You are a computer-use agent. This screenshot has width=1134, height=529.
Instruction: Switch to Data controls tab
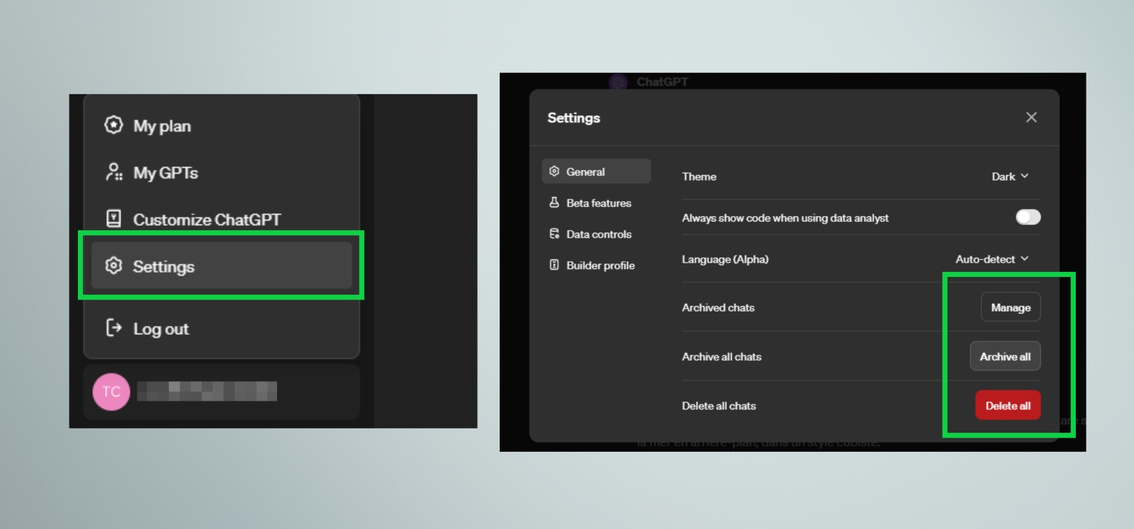click(596, 234)
